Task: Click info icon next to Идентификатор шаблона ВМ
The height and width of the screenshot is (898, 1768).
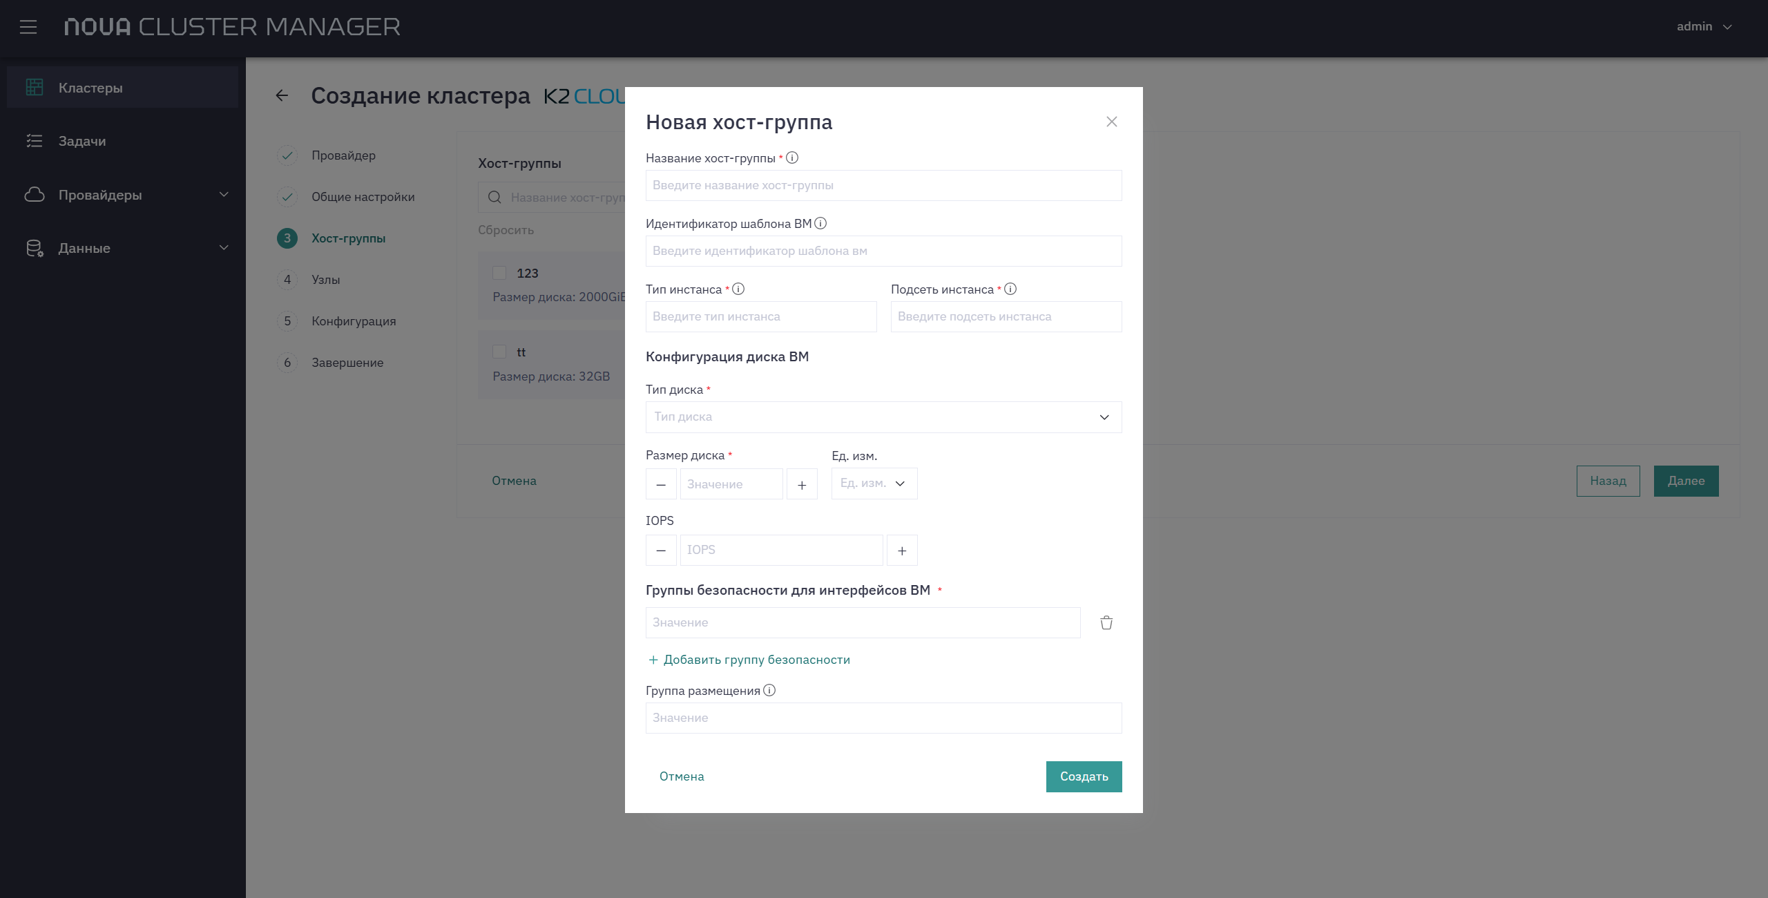Action: click(x=820, y=223)
